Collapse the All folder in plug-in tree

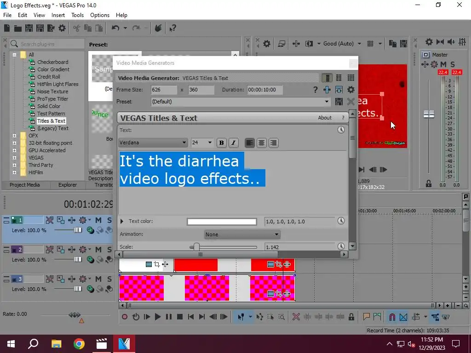14,55
